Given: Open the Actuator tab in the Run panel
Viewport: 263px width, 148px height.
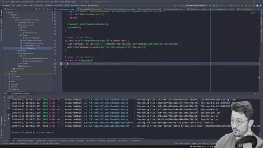Looking at the screenshot, I should coord(22,97).
